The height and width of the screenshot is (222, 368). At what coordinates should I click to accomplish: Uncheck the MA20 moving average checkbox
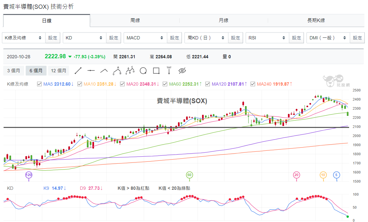(122, 84)
